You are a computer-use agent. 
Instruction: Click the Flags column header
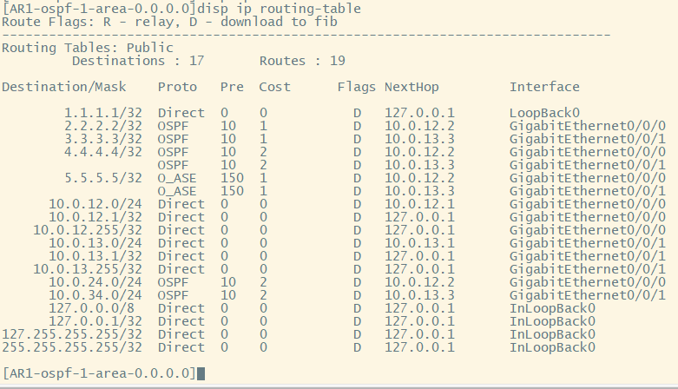tap(357, 87)
